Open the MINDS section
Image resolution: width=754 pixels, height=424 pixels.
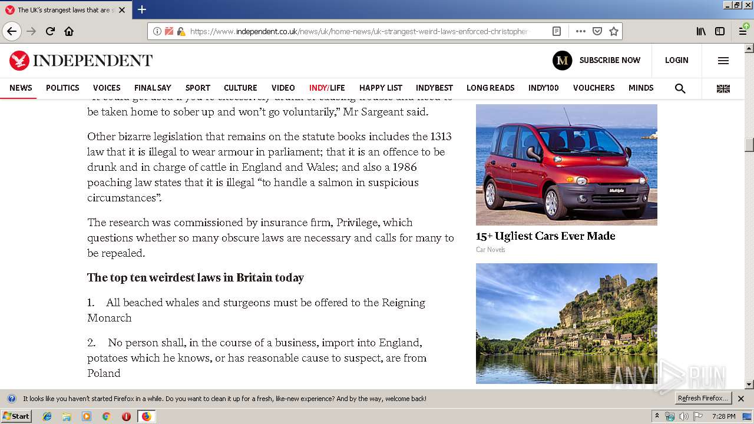point(641,88)
